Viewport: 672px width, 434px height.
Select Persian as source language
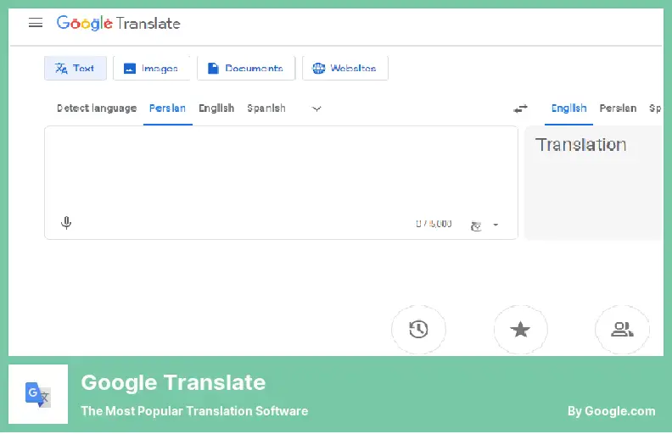pyautogui.click(x=167, y=108)
